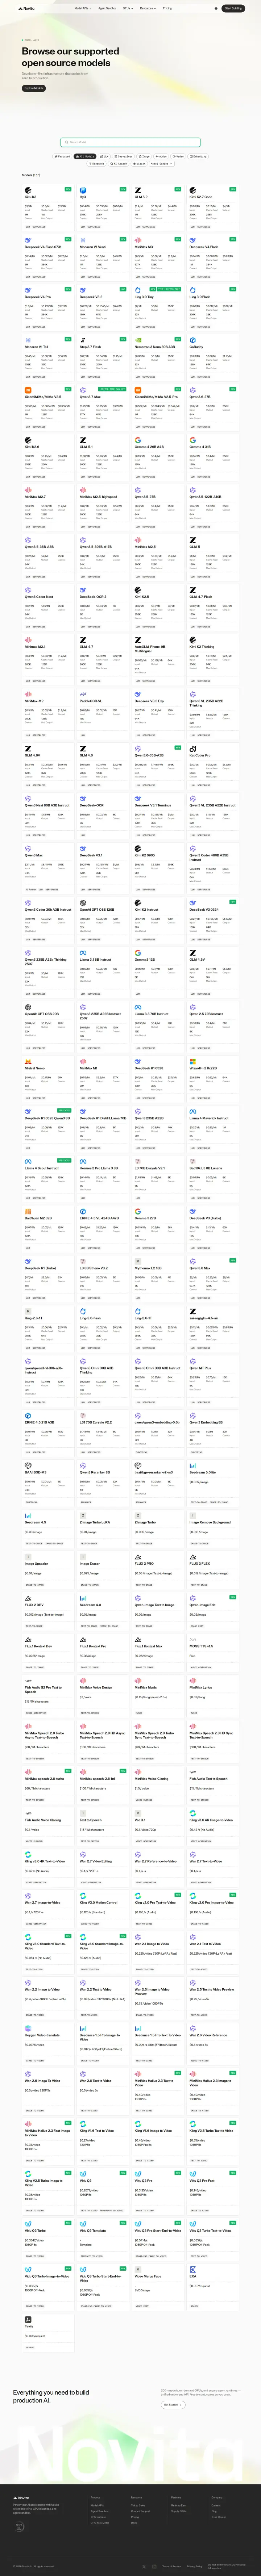Click the Gemma 4 26B A4B Google logo
Image resolution: width=261 pixels, height=2576 pixels.
[138, 440]
